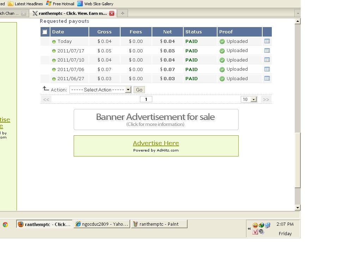Open proof details icon for 2011/07/06 payout

[x=267, y=69]
